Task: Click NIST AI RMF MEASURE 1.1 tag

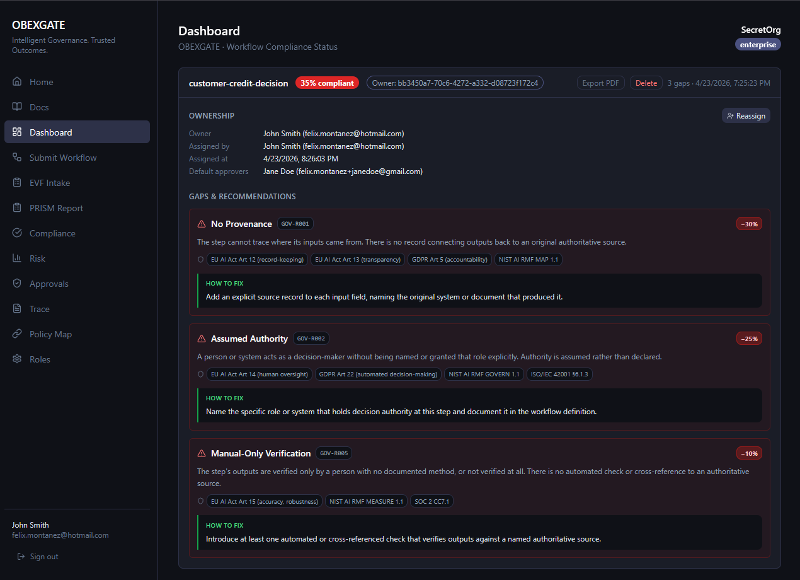Action: pyautogui.click(x=367, y=501)
